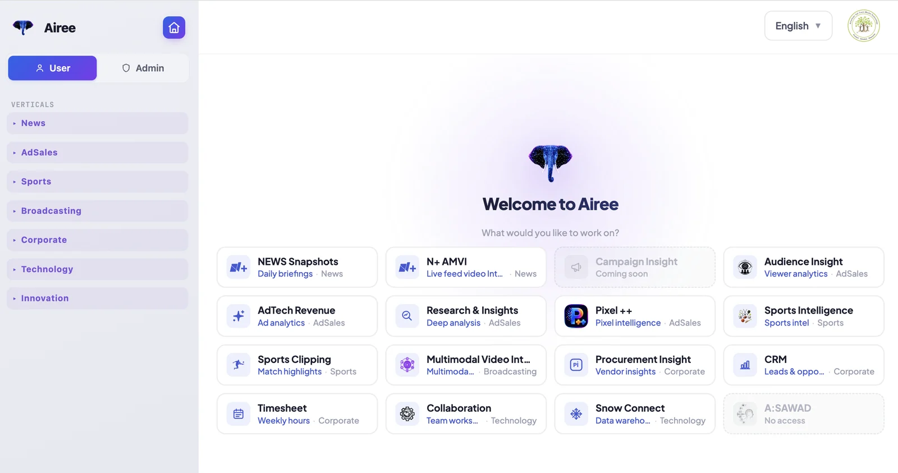This screenshot has height=473, width=898.
Task: Expand the Broadcasting vertical
Action: click(x=98, y=211)
